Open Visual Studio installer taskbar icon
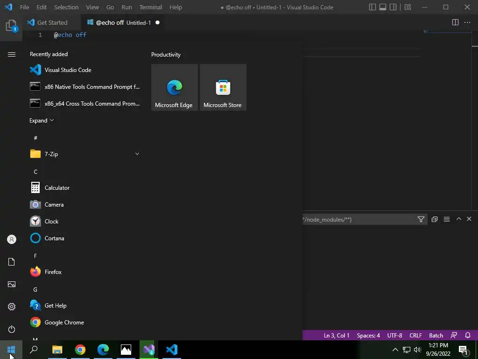 pyautogui.click(x=149, y=350)
